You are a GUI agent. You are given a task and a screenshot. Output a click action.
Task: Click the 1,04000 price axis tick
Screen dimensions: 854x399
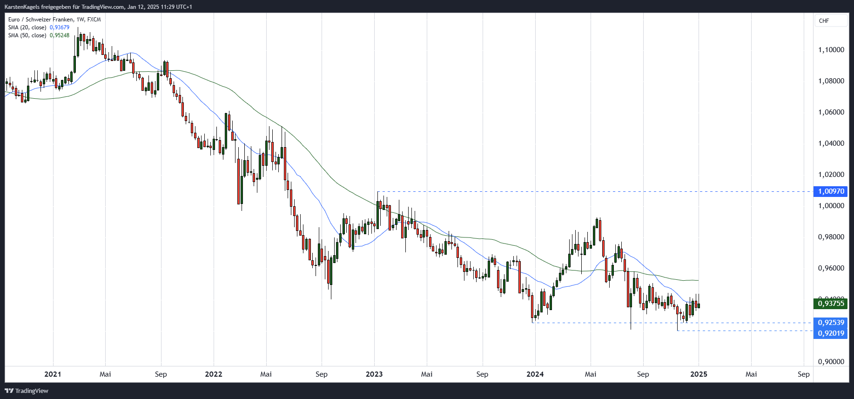[x=831, y=143]
